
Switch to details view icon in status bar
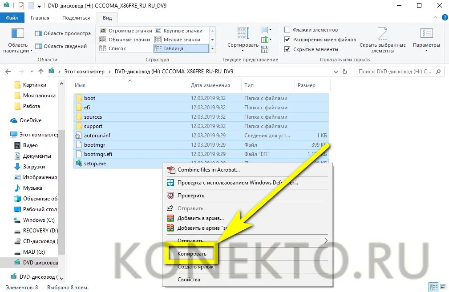coord(434,287)
